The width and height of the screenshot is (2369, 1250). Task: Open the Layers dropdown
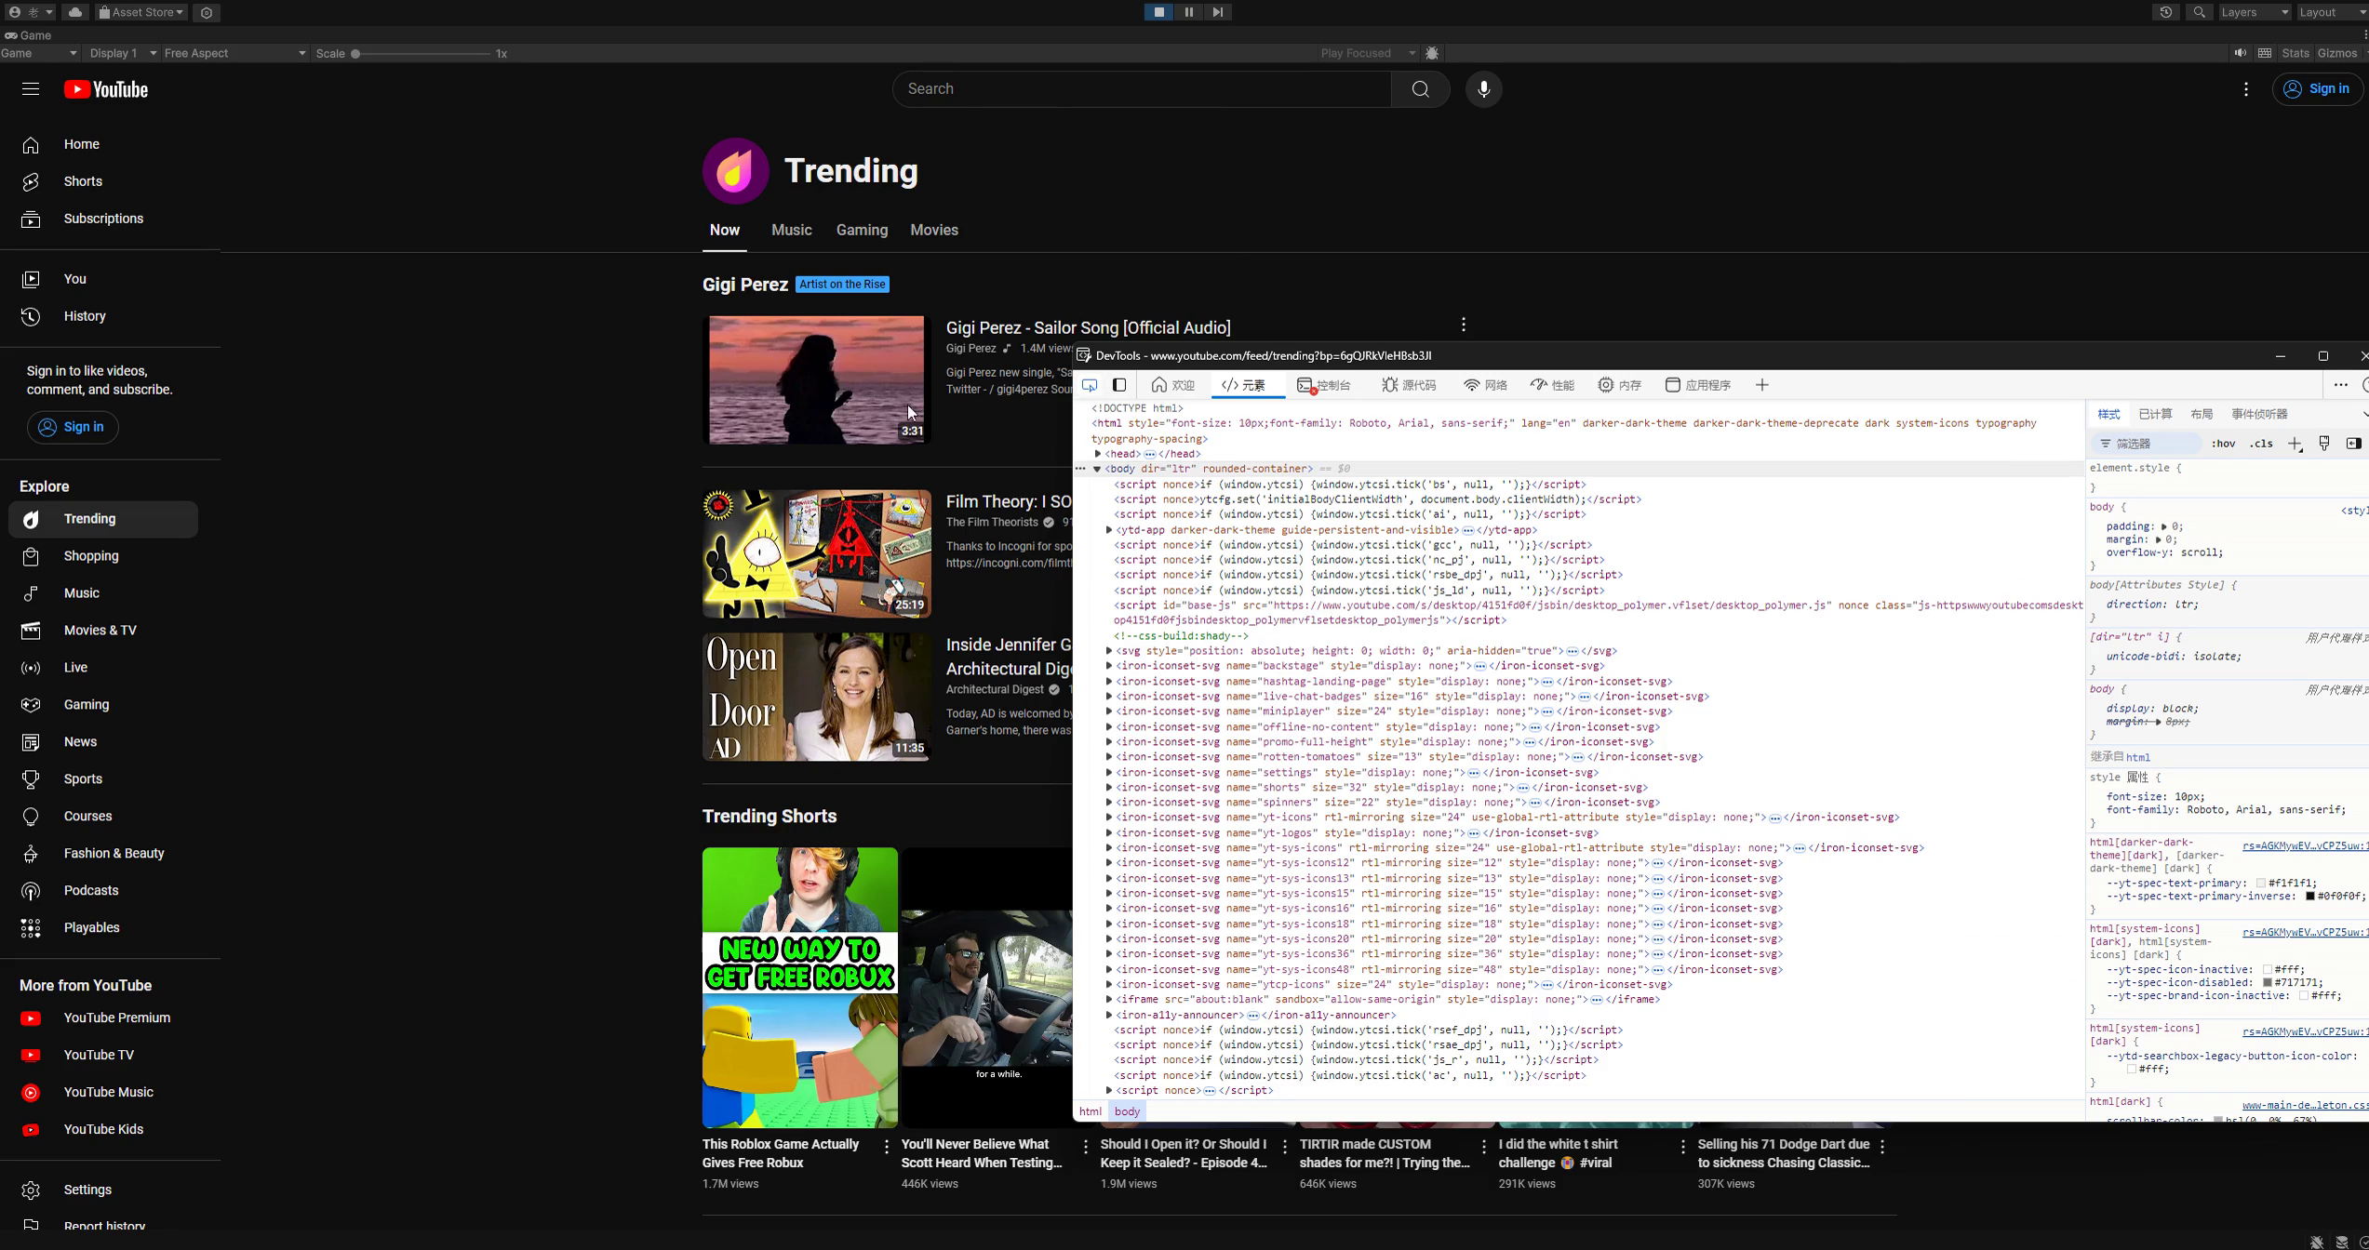2254,12
